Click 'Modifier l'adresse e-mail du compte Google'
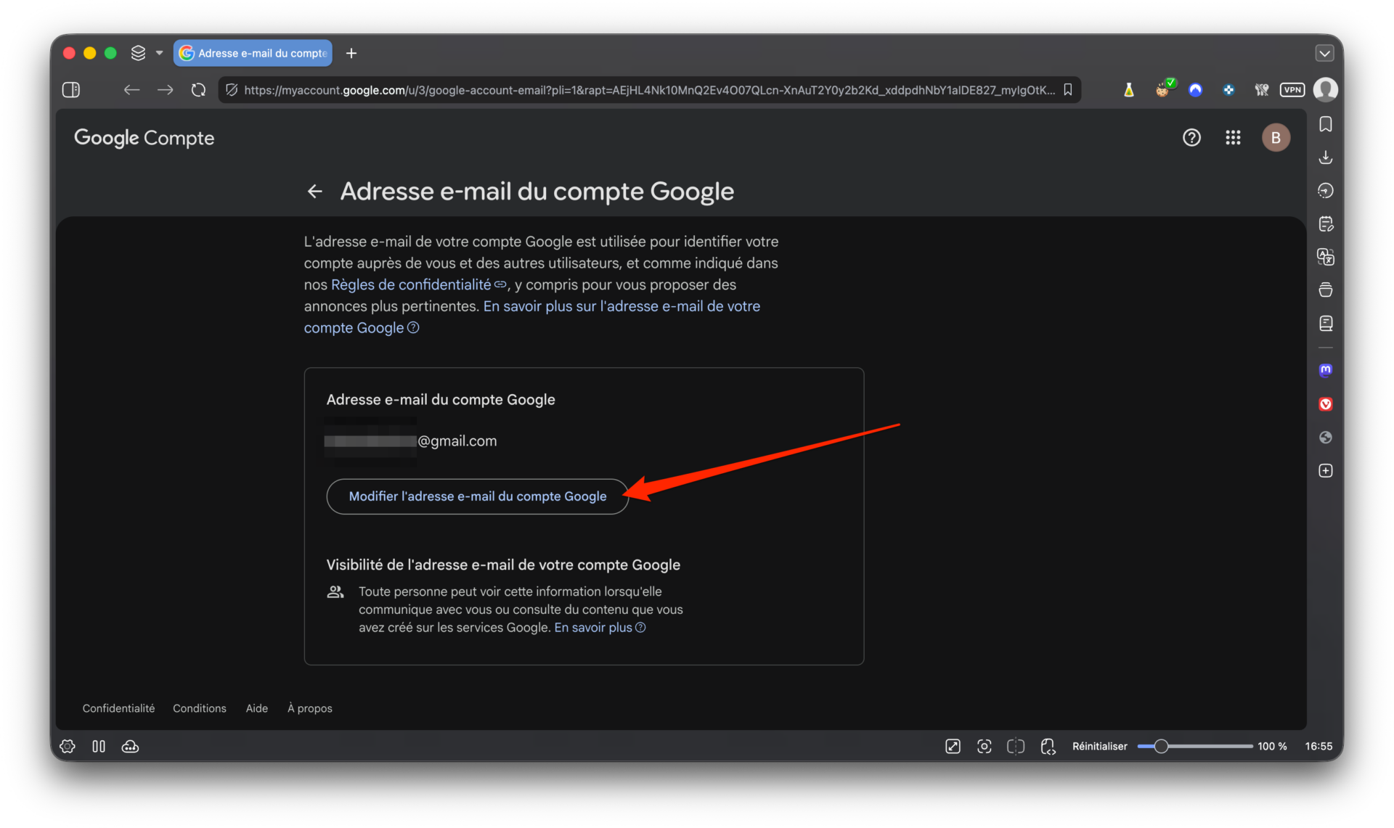This screenshot has width=1394, height=828. 477,496
